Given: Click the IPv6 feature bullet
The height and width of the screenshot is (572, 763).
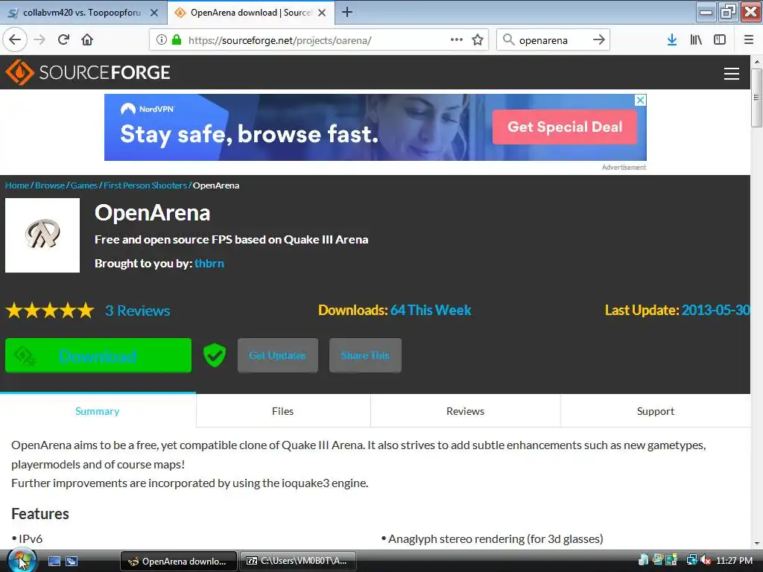Looking at the screenshot, I should click(x=28, y=539).
